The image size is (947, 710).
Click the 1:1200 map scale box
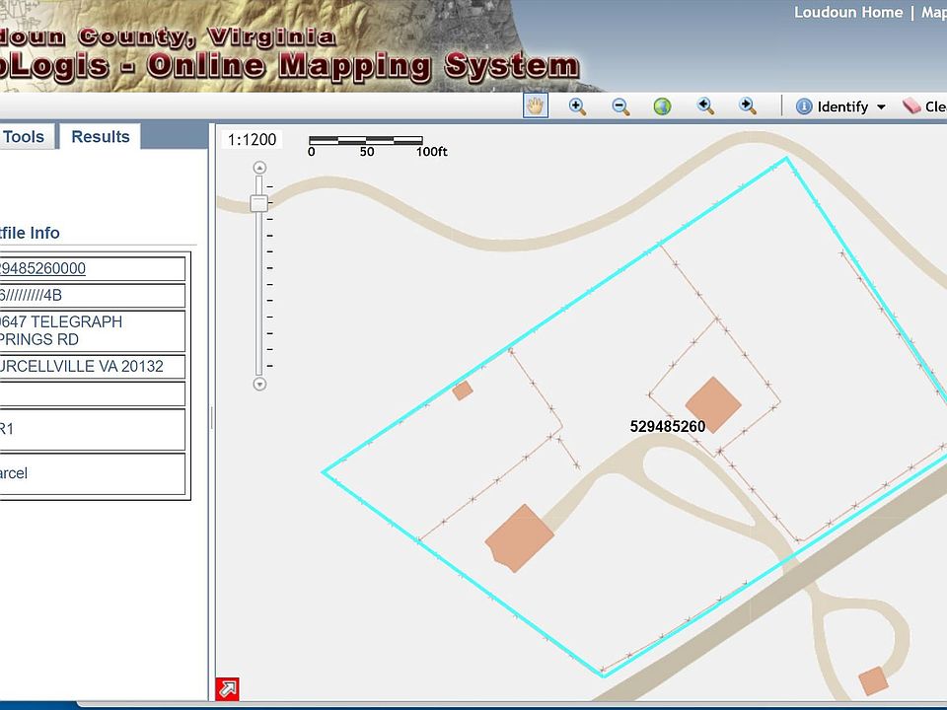[x=253, y=140]
